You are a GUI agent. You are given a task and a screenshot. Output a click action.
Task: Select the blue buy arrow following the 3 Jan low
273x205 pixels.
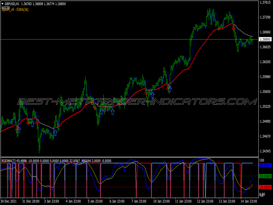(55, 133)
